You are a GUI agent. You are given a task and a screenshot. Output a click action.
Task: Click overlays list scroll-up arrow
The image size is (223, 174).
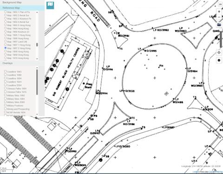click(x=37, y=68)
